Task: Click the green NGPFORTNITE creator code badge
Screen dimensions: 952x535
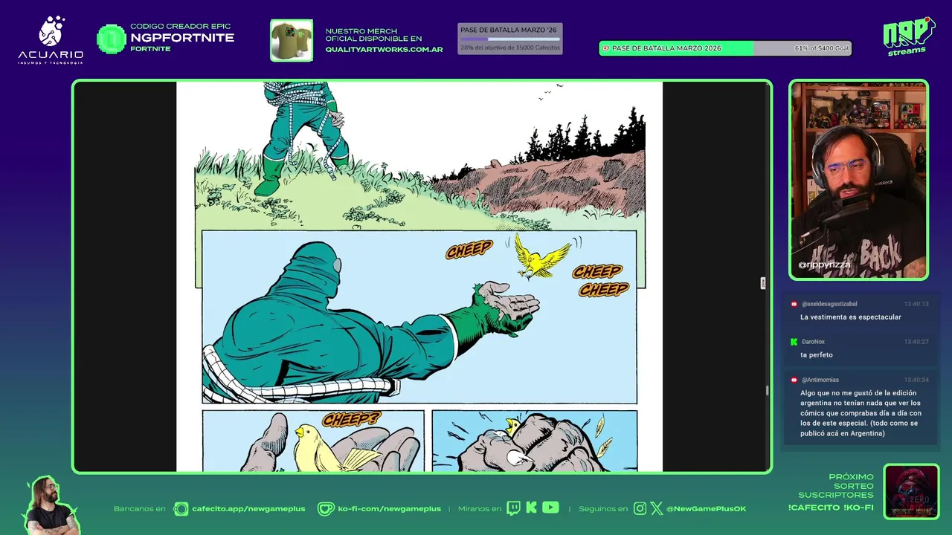Action: click(x=112, y=39)
